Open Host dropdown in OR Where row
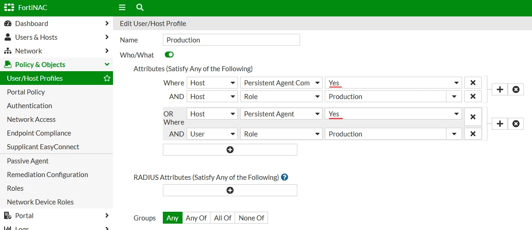This screenshot has height=230, width=532. pos(212,114)
